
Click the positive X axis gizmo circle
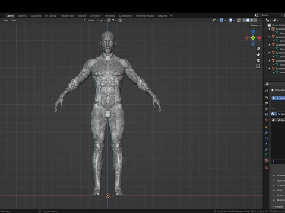click(259, 38)
